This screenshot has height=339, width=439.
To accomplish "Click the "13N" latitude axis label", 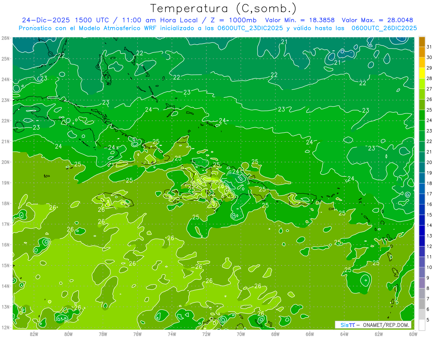I will pyautogui.click(x=5, y=306).
